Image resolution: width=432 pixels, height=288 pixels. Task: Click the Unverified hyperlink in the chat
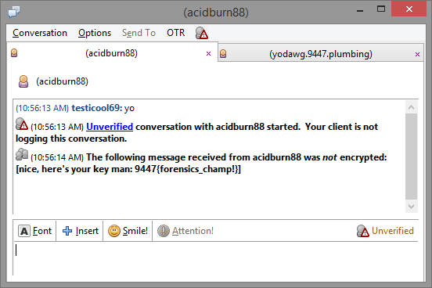coord(110,127)
